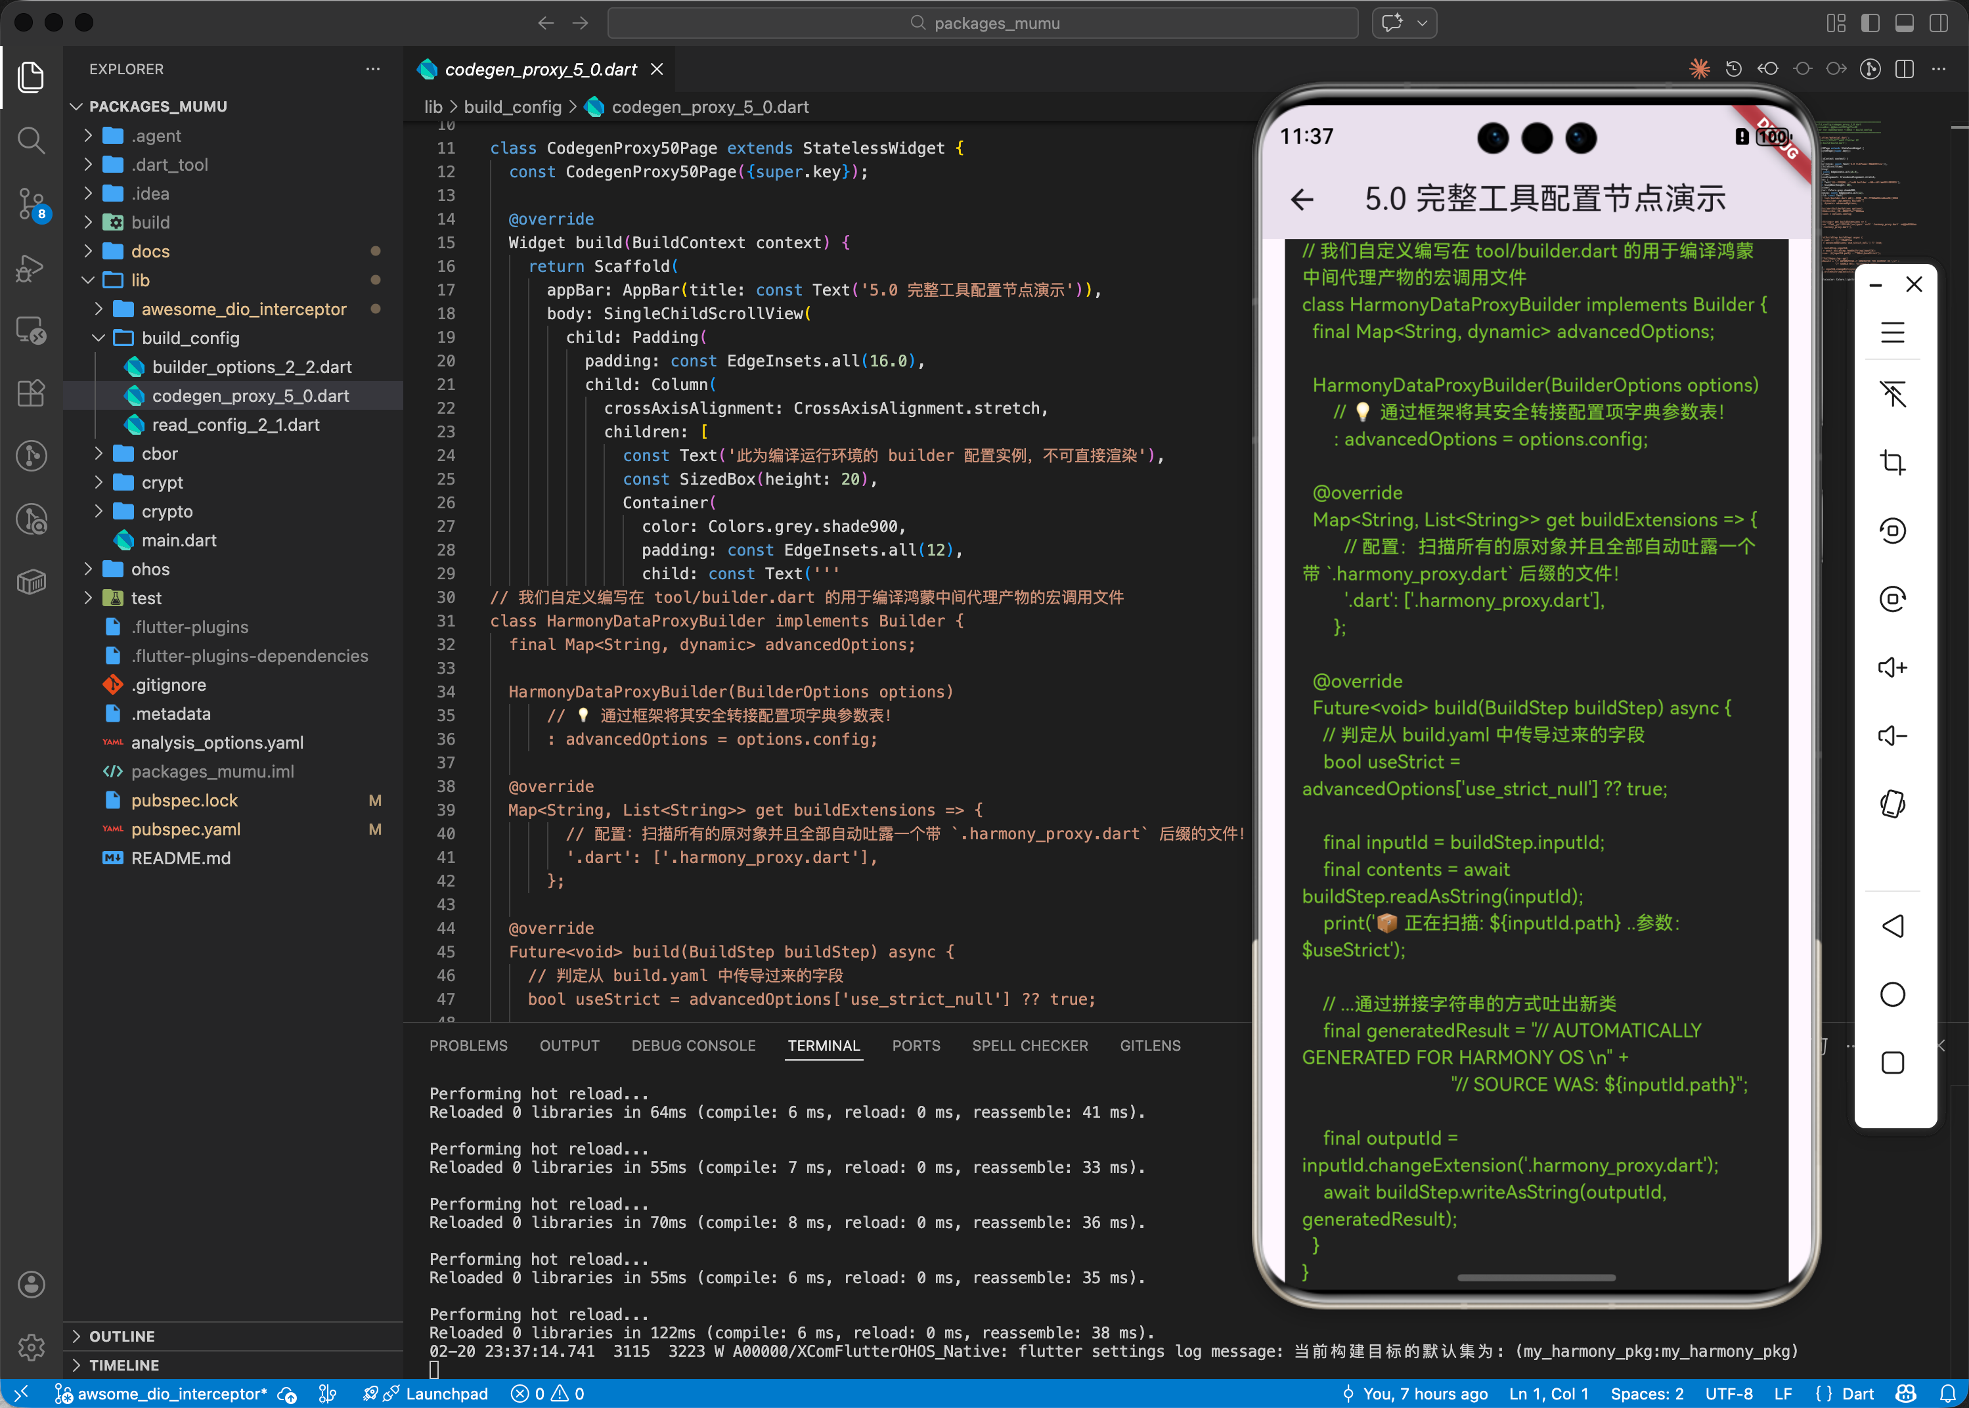Click the split editor right icon
1969x1408 pixels.
[1905, 70]
